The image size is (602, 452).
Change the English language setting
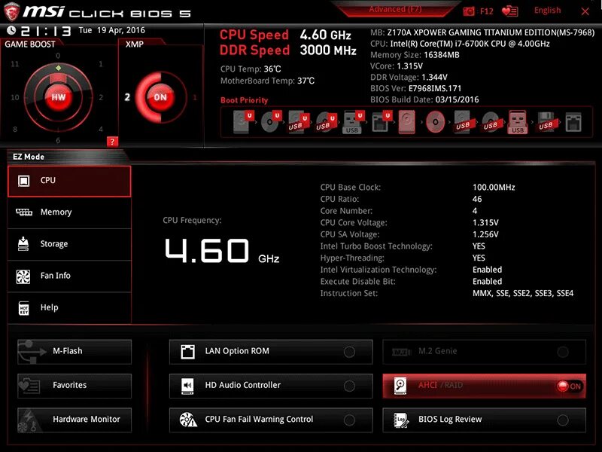(x=547, y=11)
